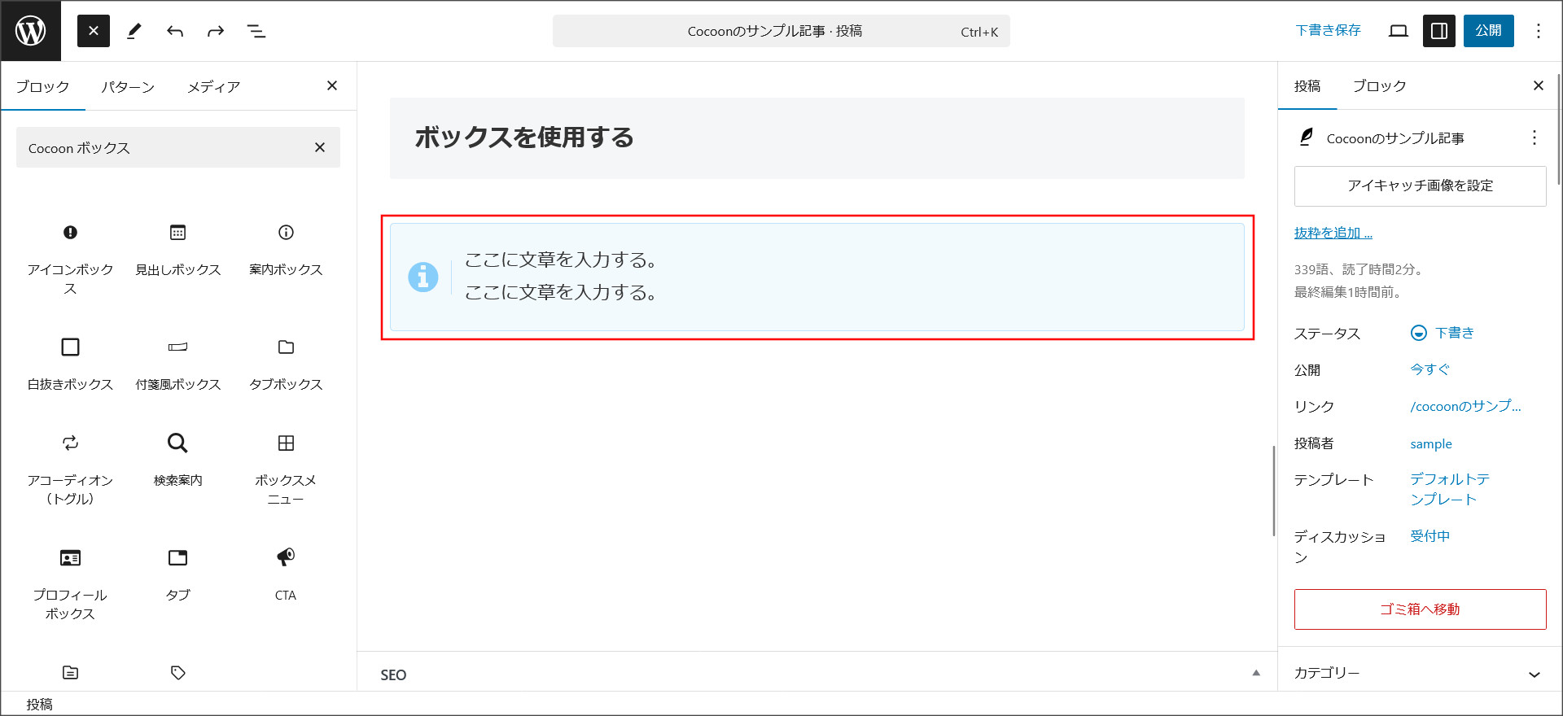Click the アイキャッチ画像を設定 button

click(x=1420, y=186)
